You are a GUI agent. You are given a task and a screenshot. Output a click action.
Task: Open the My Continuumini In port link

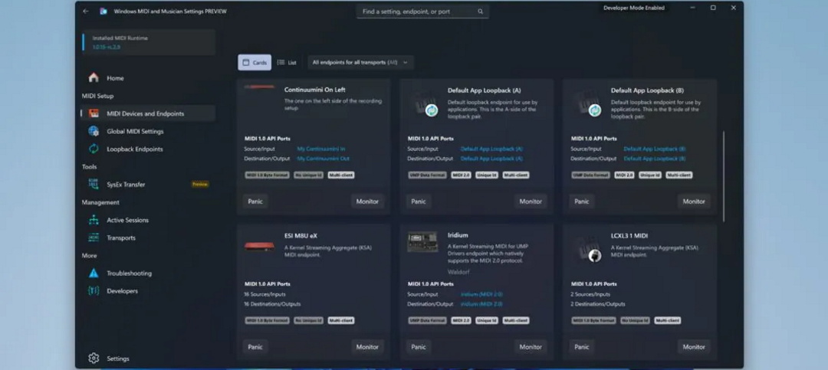pyautogui.click(x=321, y=149)
